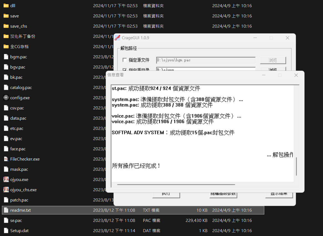Viewport: 323px width, 236px height.
Task: Select the save_chs folder icon
Action: tap(6, 26)
